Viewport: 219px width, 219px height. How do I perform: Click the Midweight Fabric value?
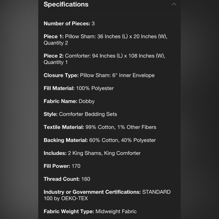(x=116, y=211)
